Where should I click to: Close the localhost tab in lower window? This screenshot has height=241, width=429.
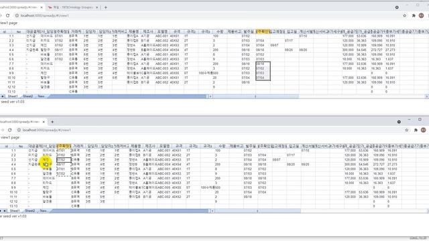click(44, 122)
